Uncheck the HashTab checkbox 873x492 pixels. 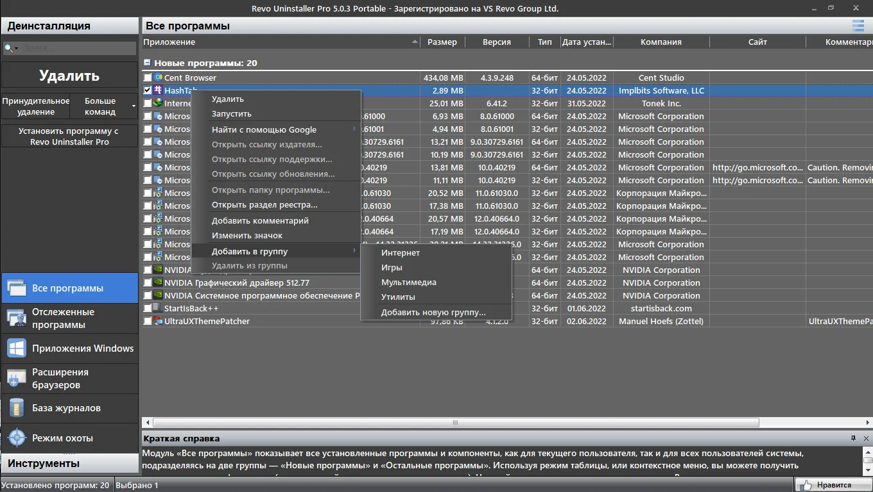148,90
